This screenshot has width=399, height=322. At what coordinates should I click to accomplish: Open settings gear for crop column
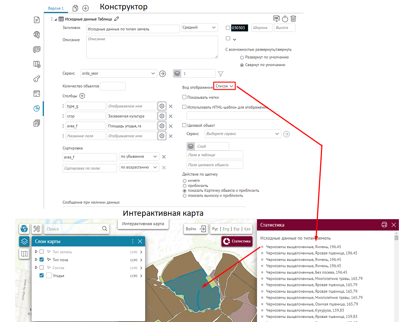[x=162, y=116]
